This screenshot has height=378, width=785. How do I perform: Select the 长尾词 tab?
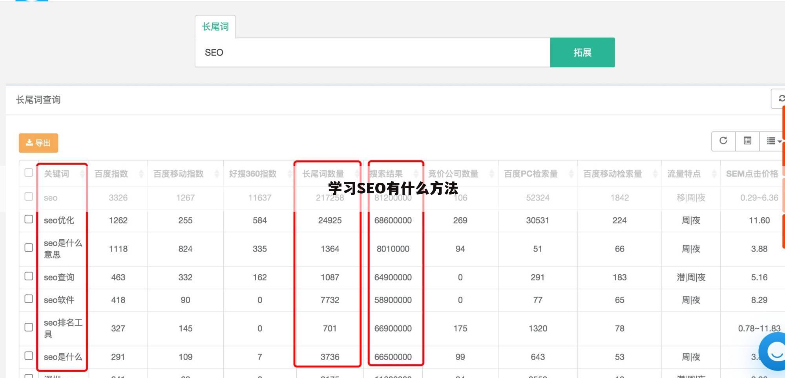215,26
